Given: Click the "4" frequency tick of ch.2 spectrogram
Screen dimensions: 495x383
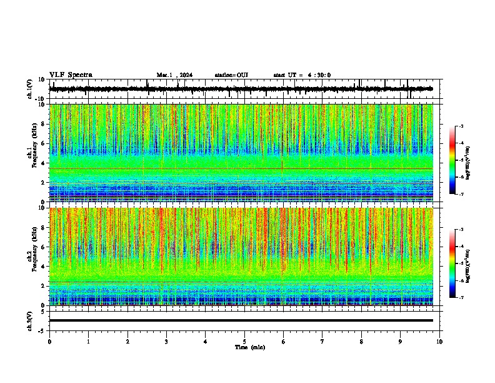Looking at the screenshot, I should (x=44, y=267).
